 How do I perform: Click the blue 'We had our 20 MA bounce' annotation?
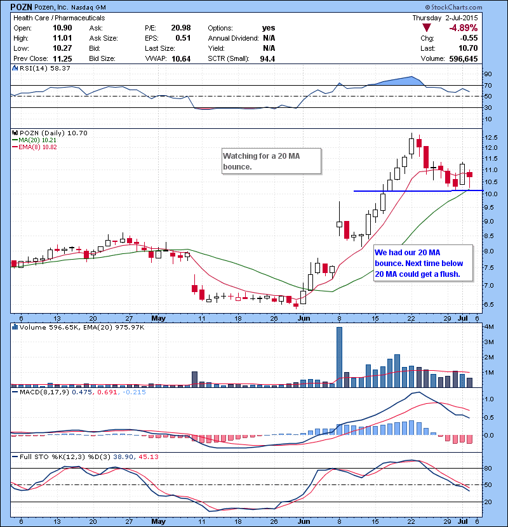coord(424,263)
